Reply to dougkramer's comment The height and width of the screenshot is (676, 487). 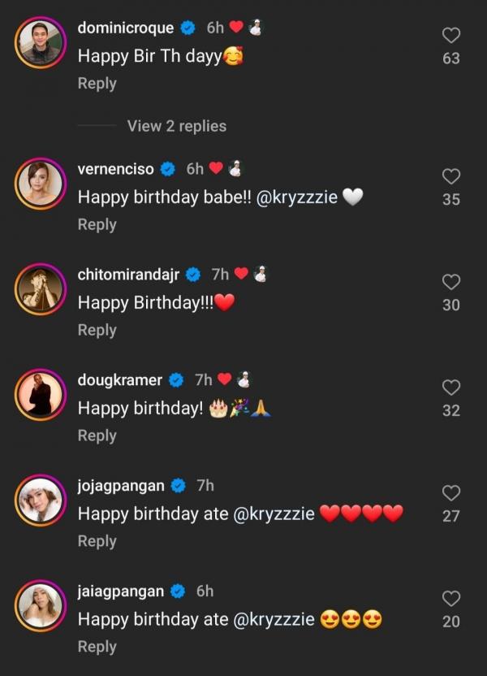click(97, 435)
